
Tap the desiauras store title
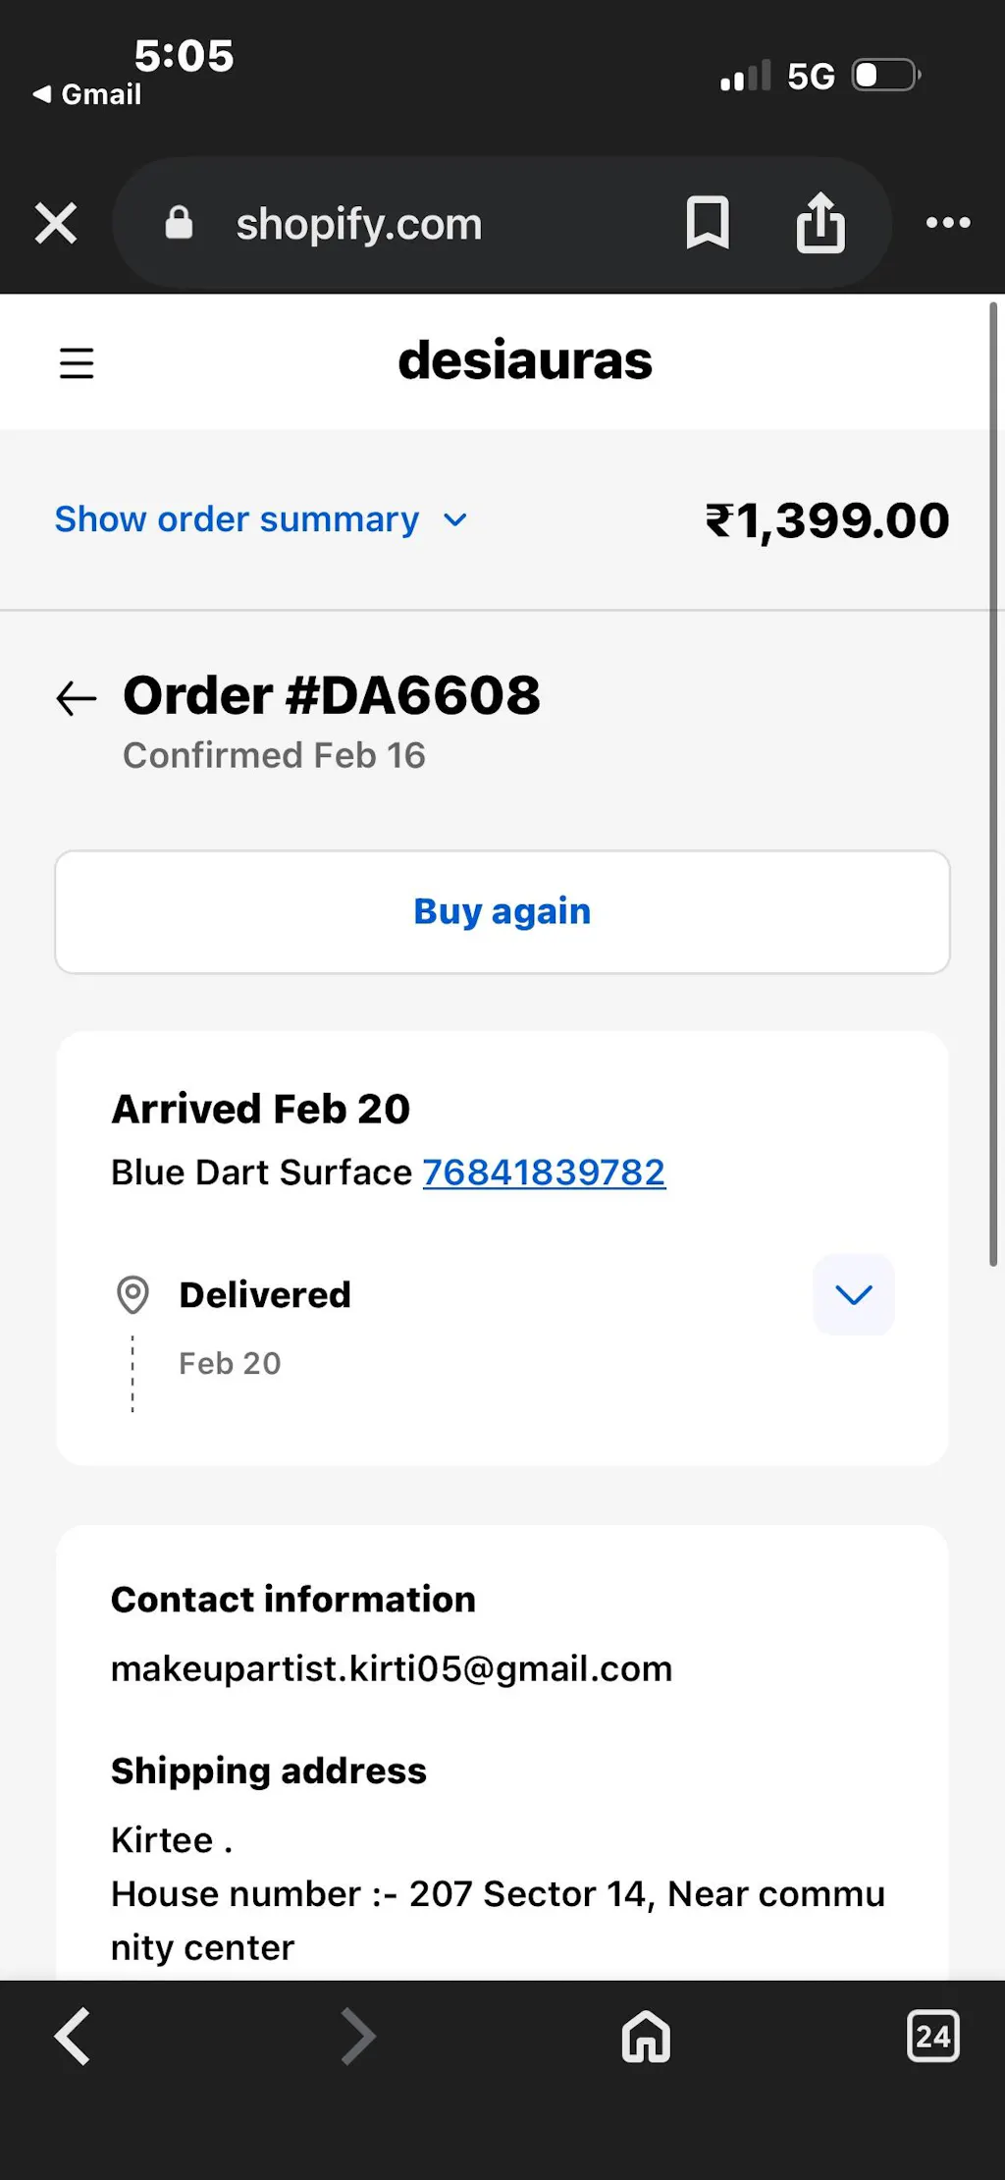point(525,360)
